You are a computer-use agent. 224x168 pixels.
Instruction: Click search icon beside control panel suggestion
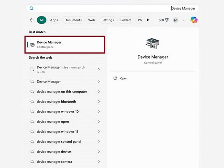(32, 141)
